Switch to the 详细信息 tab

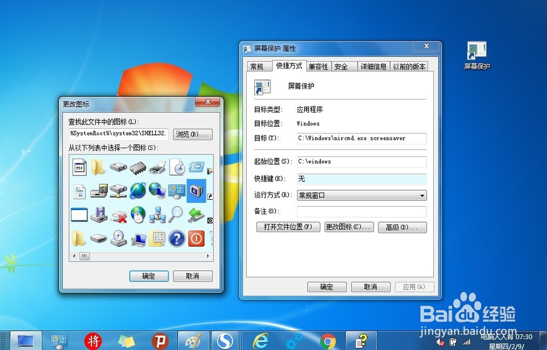click(374, 67)
